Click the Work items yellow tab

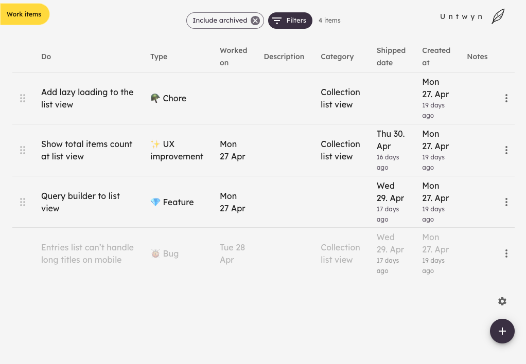(25, 14)
